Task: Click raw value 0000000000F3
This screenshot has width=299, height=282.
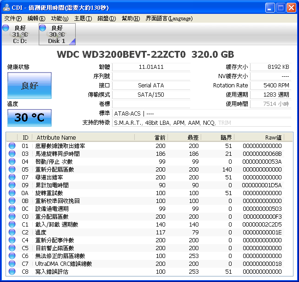Action: pyautogui.click(x=263, y=217)
